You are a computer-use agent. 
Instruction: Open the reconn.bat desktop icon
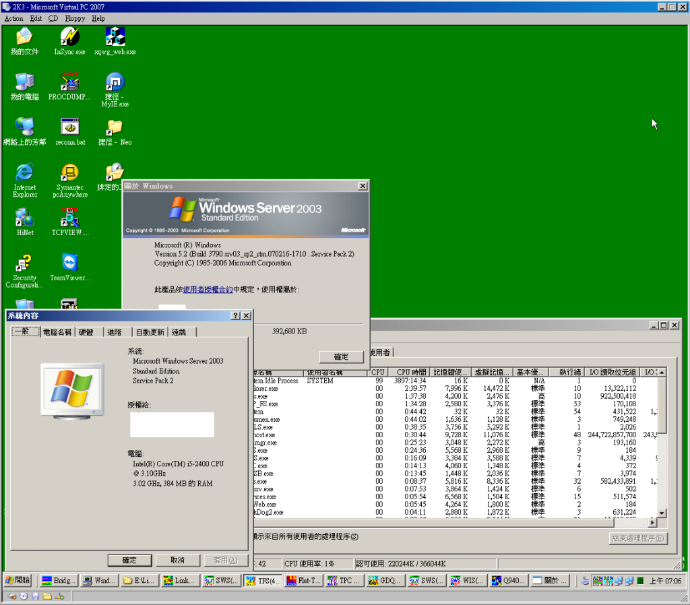[x=70, y=131]
